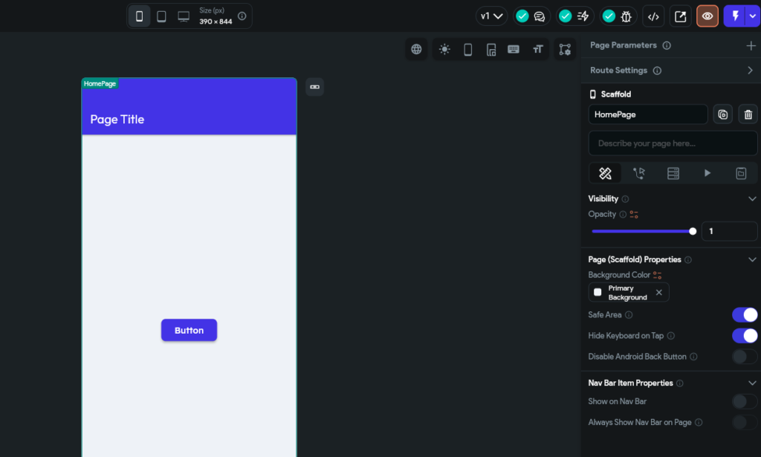Click the trash icon to delete HomePage
The height and width of the screenshot is (457, 761).
[x=748, y=114]
